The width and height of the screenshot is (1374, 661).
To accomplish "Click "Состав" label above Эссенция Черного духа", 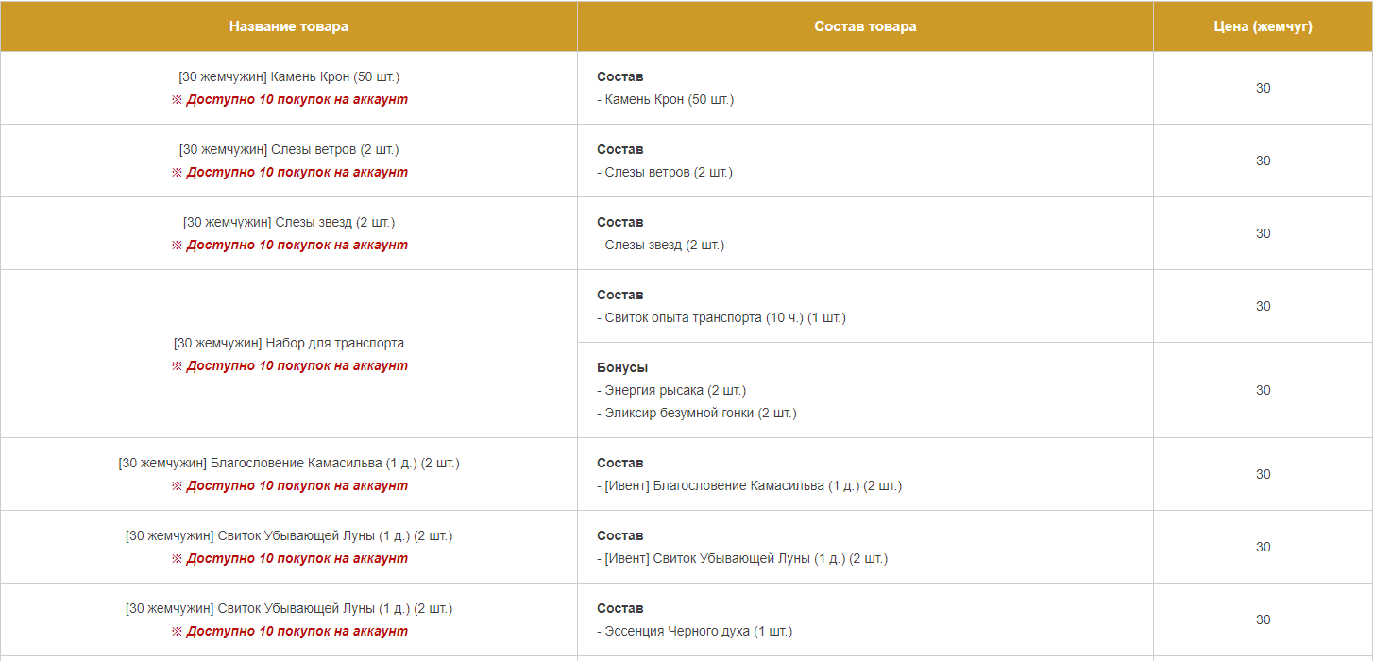I will coord(620,608).
